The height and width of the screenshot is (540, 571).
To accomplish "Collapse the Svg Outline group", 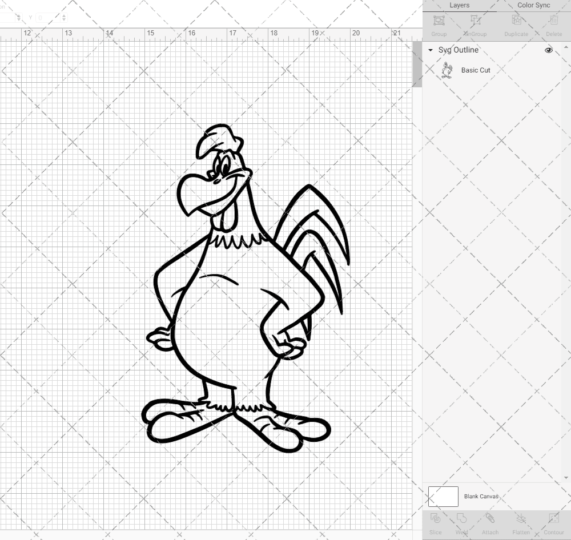I will click(x=431, y=50).
